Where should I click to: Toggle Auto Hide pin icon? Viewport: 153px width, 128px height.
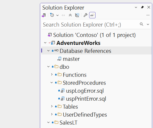142,7
